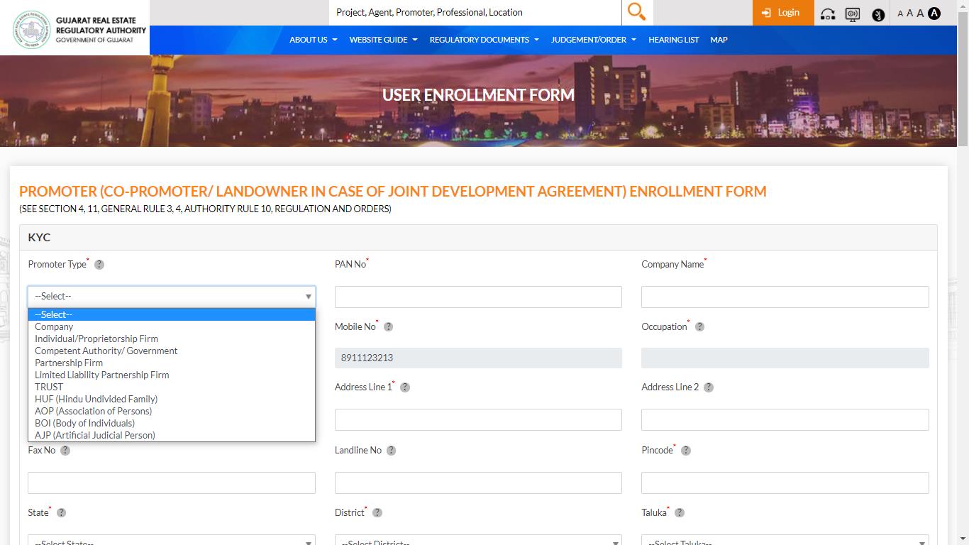Image resolution: width=969 pixels, height=545 pixels.
Task: Open the Website Guide menu
Action: pos(383,40)
